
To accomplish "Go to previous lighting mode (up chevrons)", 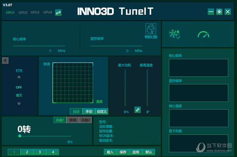I will tap(19, 77).
